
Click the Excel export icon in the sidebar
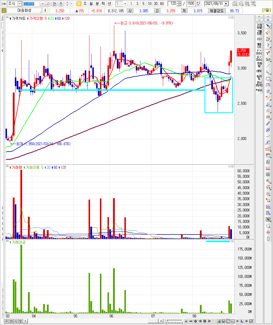pos(268,219)
